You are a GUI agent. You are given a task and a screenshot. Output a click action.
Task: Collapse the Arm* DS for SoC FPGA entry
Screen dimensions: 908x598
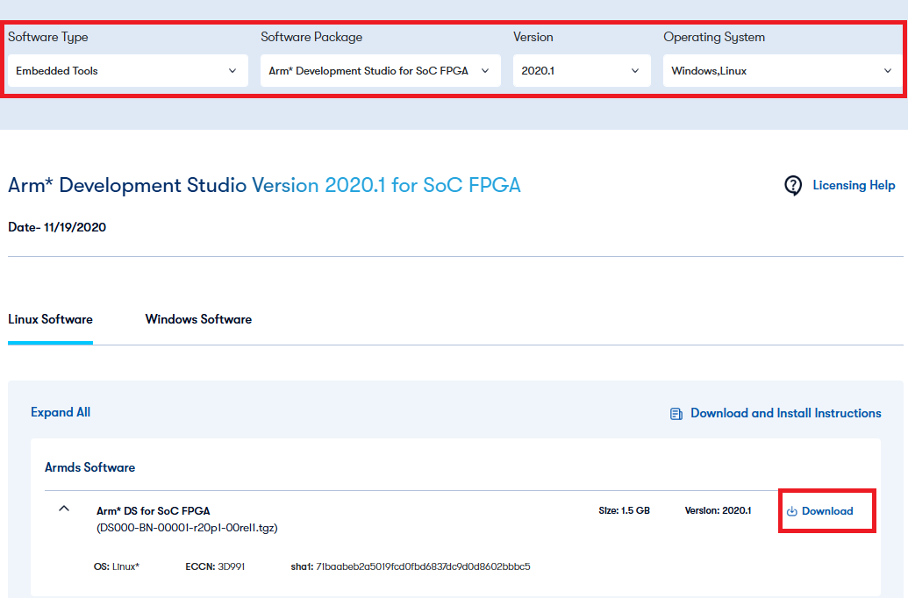coord(64,509)
